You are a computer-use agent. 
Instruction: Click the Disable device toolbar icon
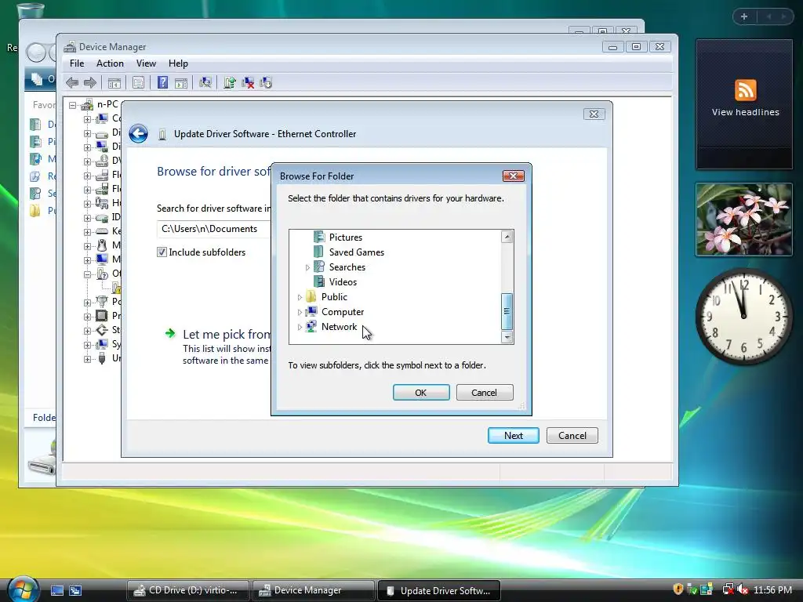click(x=266, y=82)
